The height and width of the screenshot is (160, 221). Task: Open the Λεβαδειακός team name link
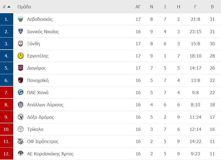[x=40, y=19]
